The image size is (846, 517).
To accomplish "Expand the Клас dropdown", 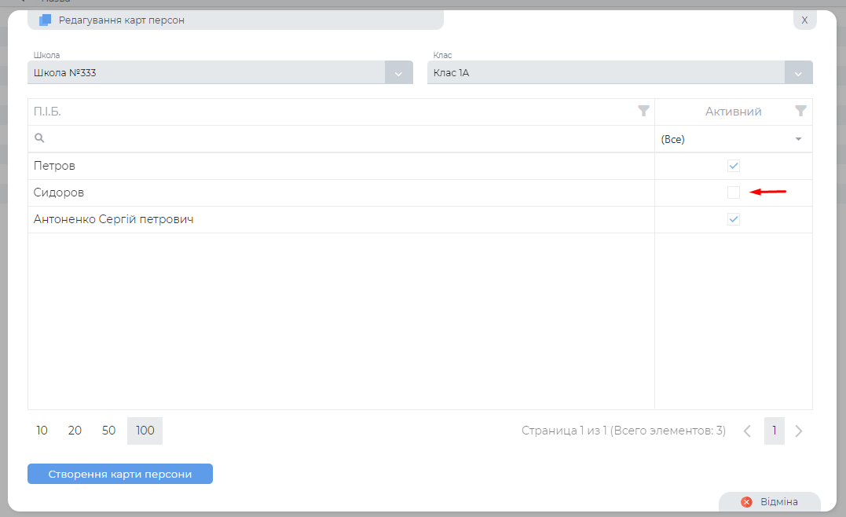I will point(798,73).
